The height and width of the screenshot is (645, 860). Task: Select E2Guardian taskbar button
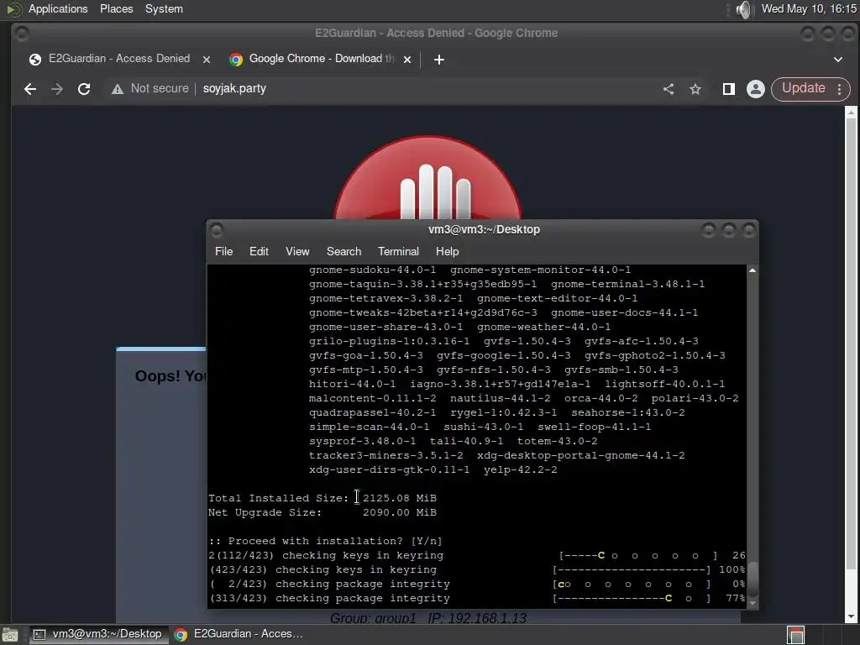[x=239, y=634]
